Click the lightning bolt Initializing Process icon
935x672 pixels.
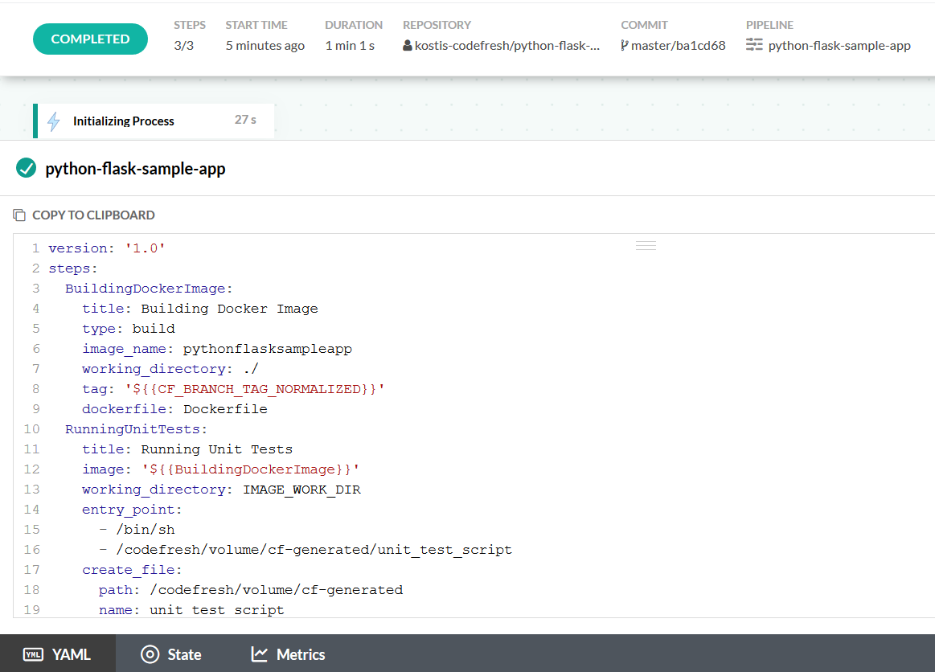pyautogui.click(x=53, y=121)
